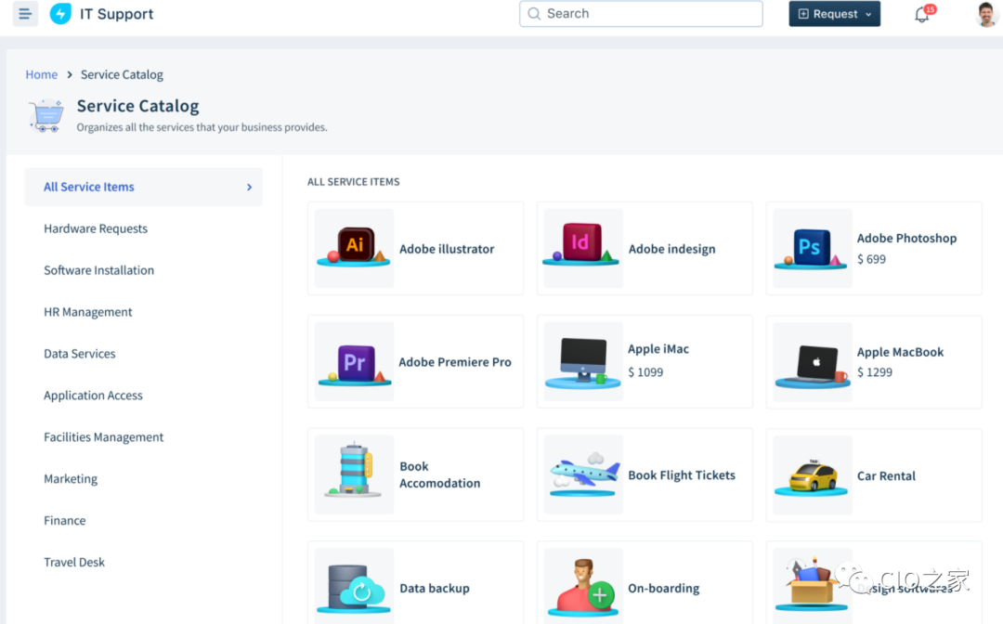Open the hamburger menu icon
Viewport: 1003px width, 624px height.
pos(25,13)
